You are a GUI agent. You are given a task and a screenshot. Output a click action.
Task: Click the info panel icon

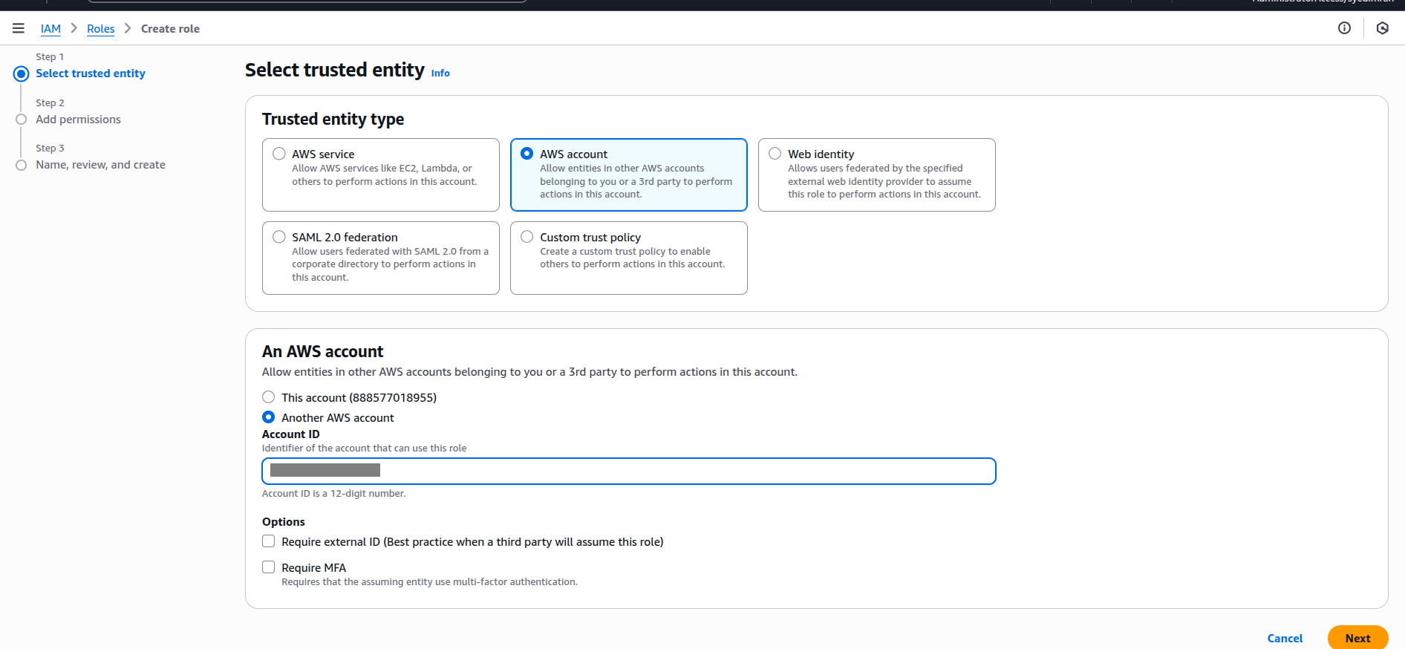point(1344,28)
